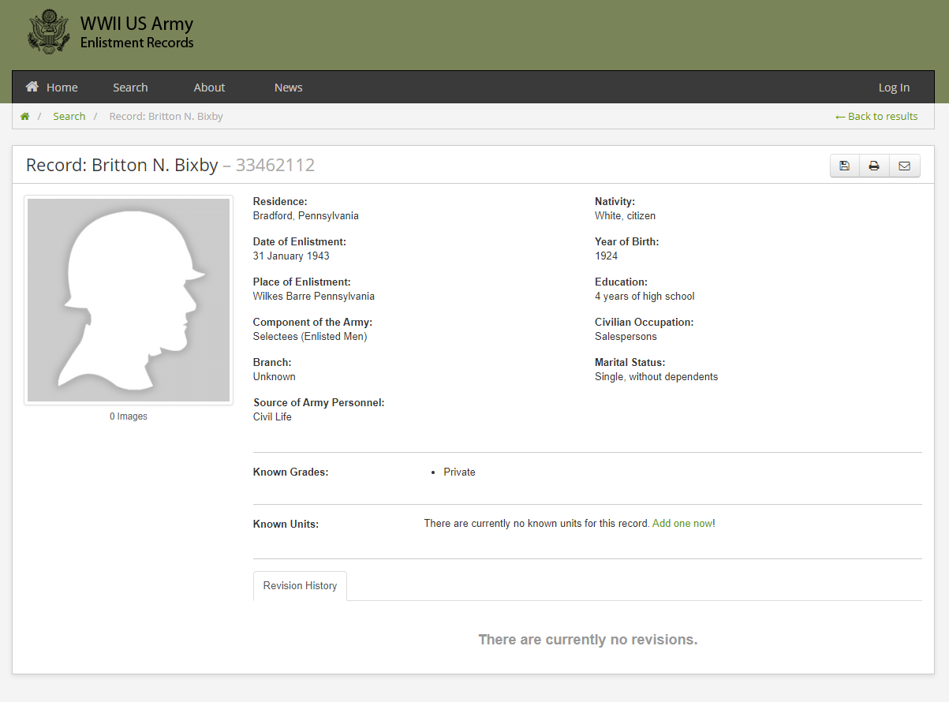
Task: Click Log In in the navbar
Action: (894, 88)
